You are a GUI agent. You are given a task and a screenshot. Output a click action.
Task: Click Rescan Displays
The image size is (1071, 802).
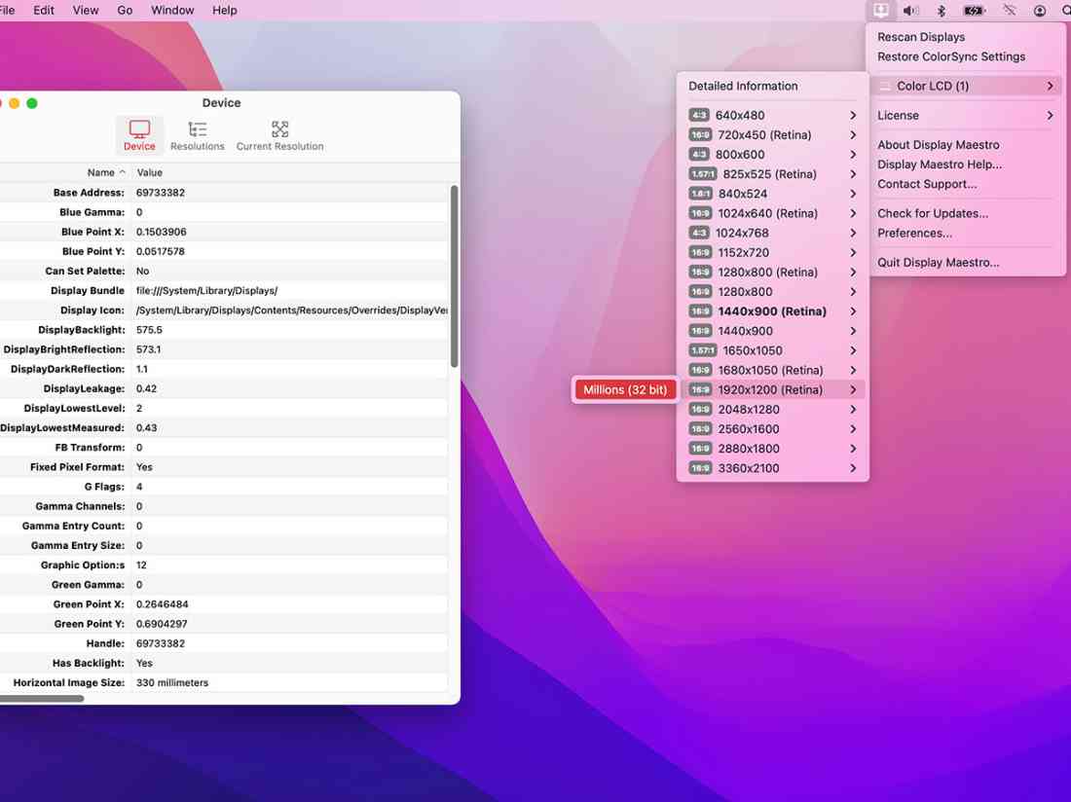click(921, 36)
